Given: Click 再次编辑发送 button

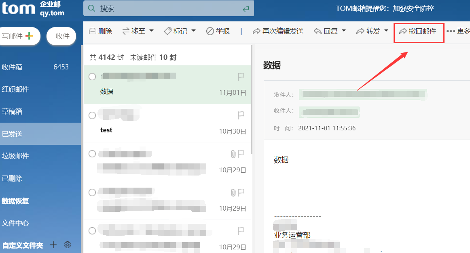Looking at the screenshot, I should click(278, 31).
